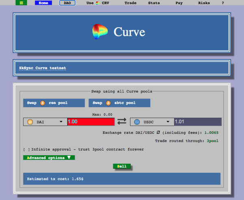Click the Max: 0.00 label
The width and height of the screenshot is (244, 200).
click(x=102, y=114)
